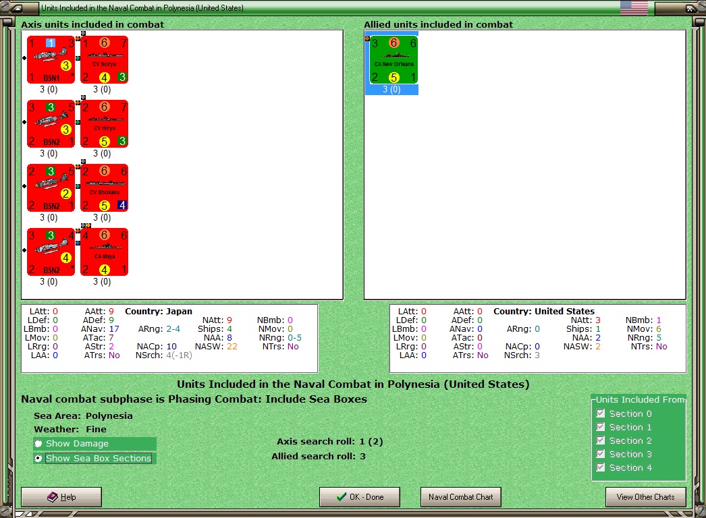Screen dimensions: 706x518
Task: Click the United States flag icon
Action: pos(634,7)
